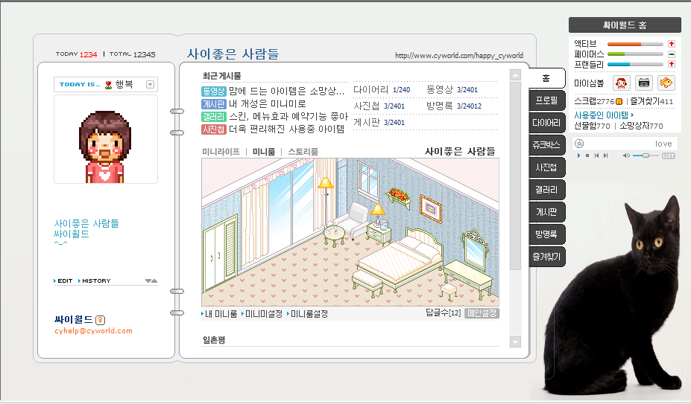Click the red up arrow beside 액티브
Screen dimensions: 691x404
click(x=671, y=44)
